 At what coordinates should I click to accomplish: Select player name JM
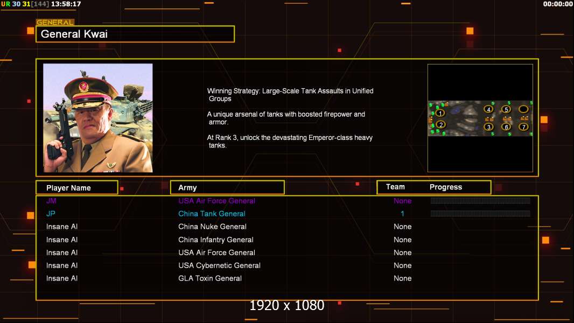[x=51, y=201]
